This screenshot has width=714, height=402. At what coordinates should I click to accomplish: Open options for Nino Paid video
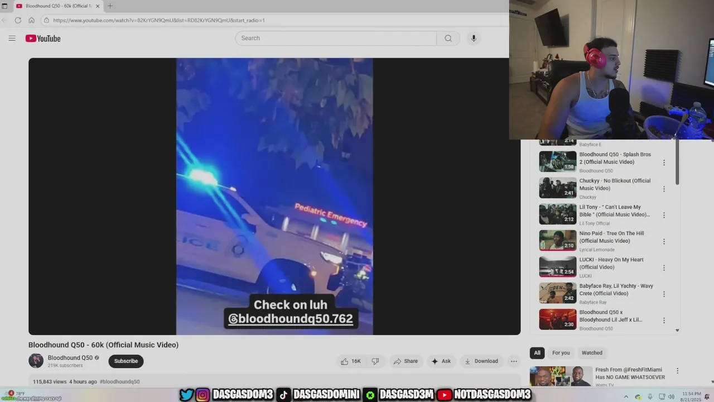[664, 241]
